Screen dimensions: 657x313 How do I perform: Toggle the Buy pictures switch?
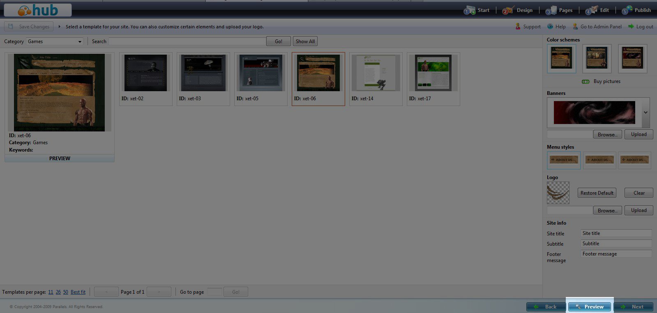586,82
